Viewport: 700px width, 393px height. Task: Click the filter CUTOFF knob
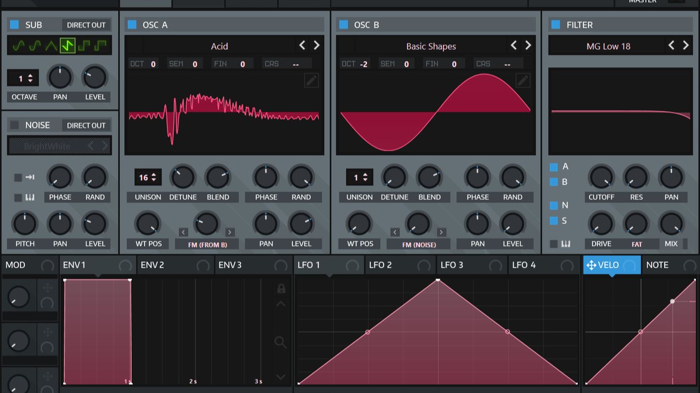601,177
